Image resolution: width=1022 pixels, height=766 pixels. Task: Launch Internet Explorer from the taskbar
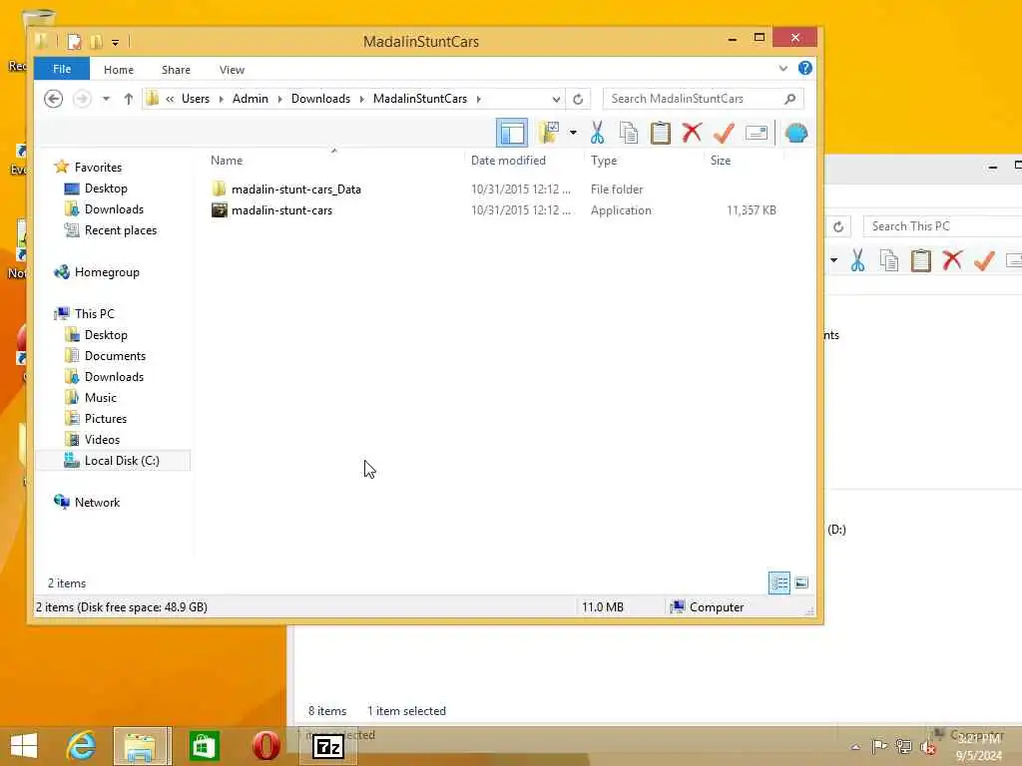81,746
